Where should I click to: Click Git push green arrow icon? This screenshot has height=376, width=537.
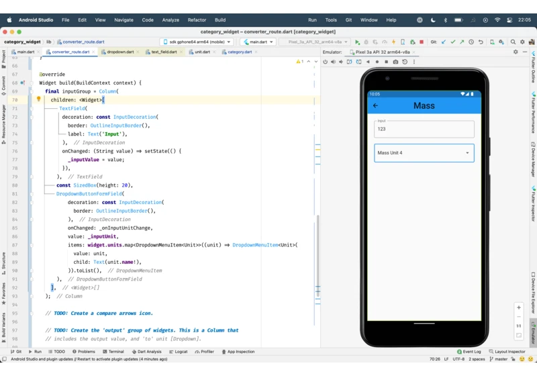click(462, 42)
